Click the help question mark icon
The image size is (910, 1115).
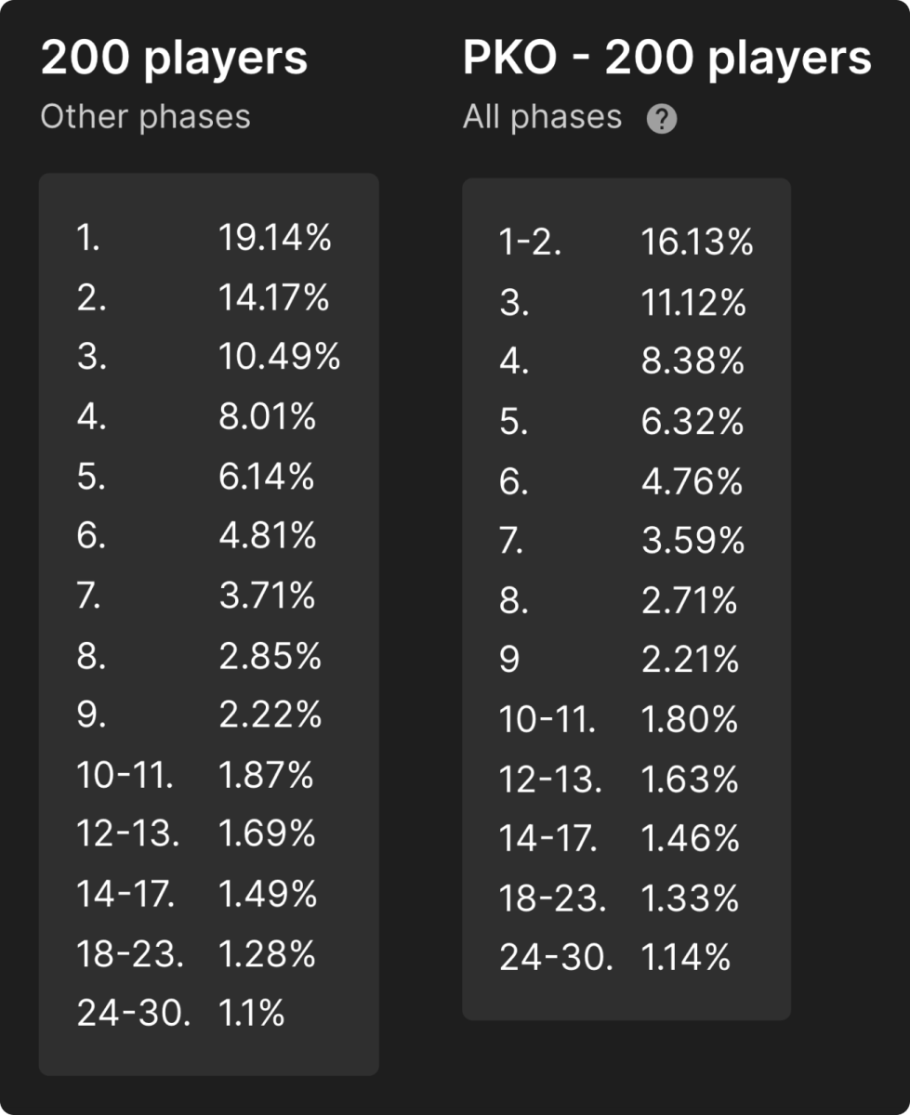[x=662, y=120]
